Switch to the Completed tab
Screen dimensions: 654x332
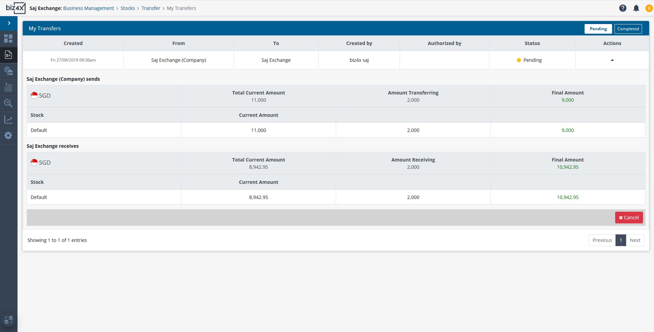pos(628,29)
